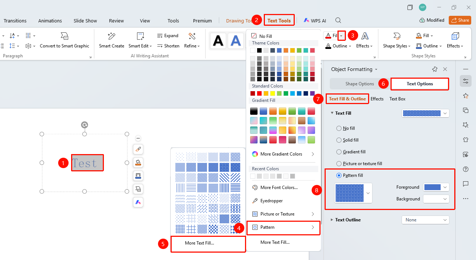
Task: Click the rotate handle above the text box
Action: [x=84, y=125]
